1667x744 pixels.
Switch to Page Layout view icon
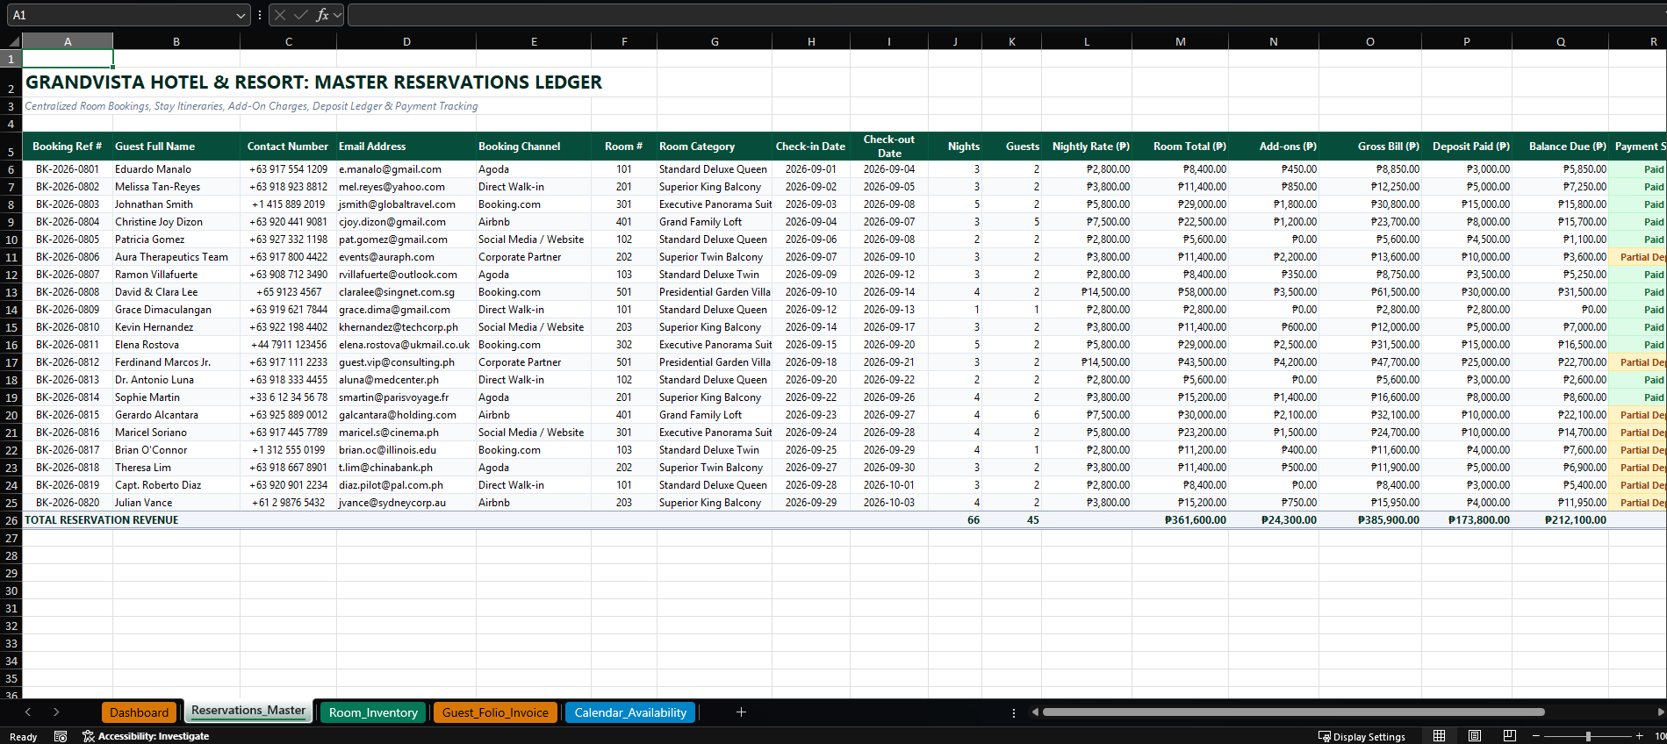1475,735
